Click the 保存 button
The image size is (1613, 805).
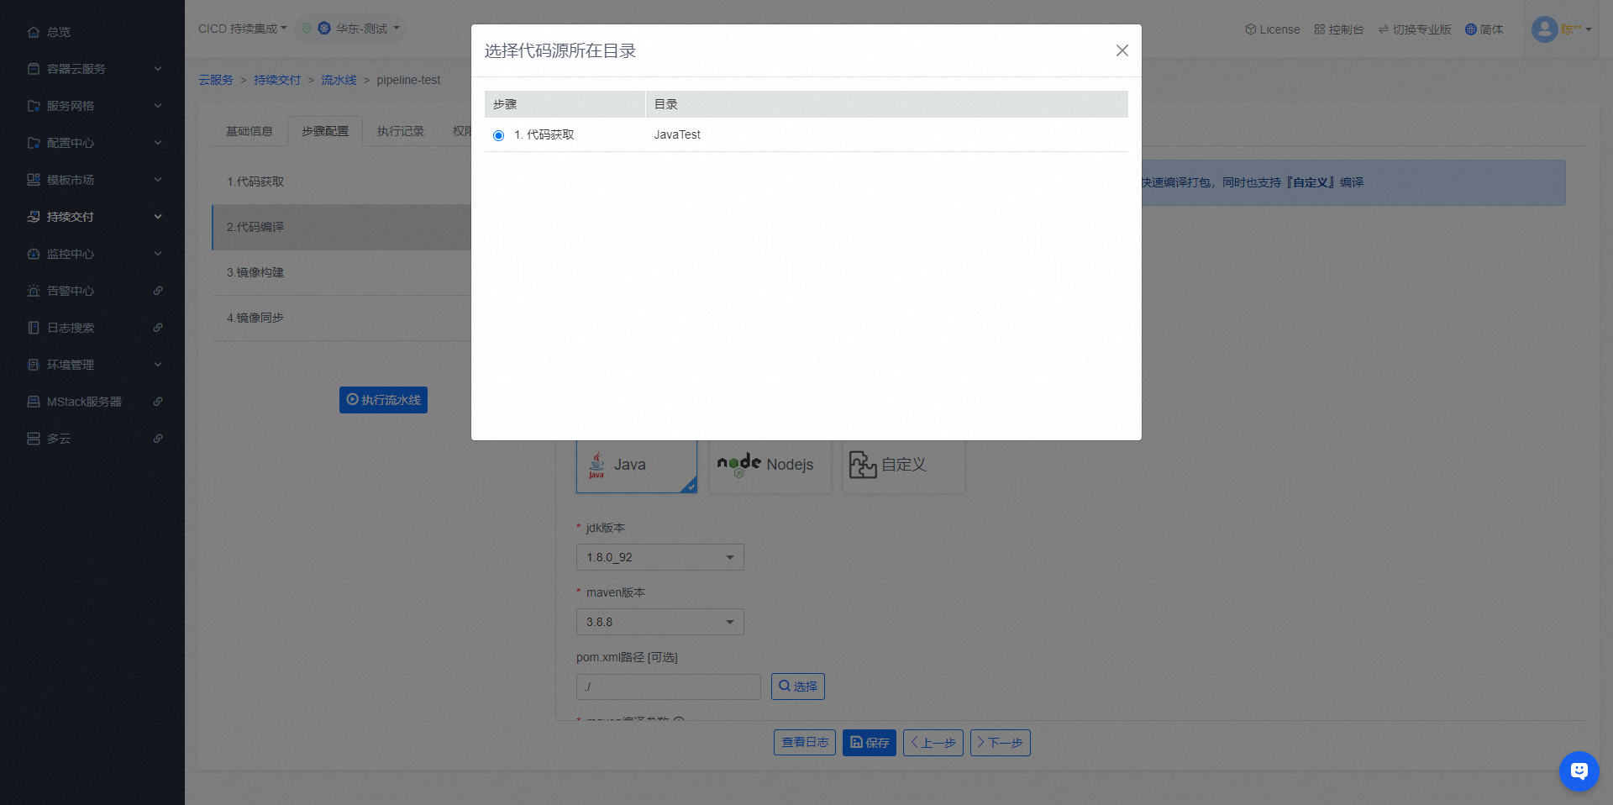[869, 743]
